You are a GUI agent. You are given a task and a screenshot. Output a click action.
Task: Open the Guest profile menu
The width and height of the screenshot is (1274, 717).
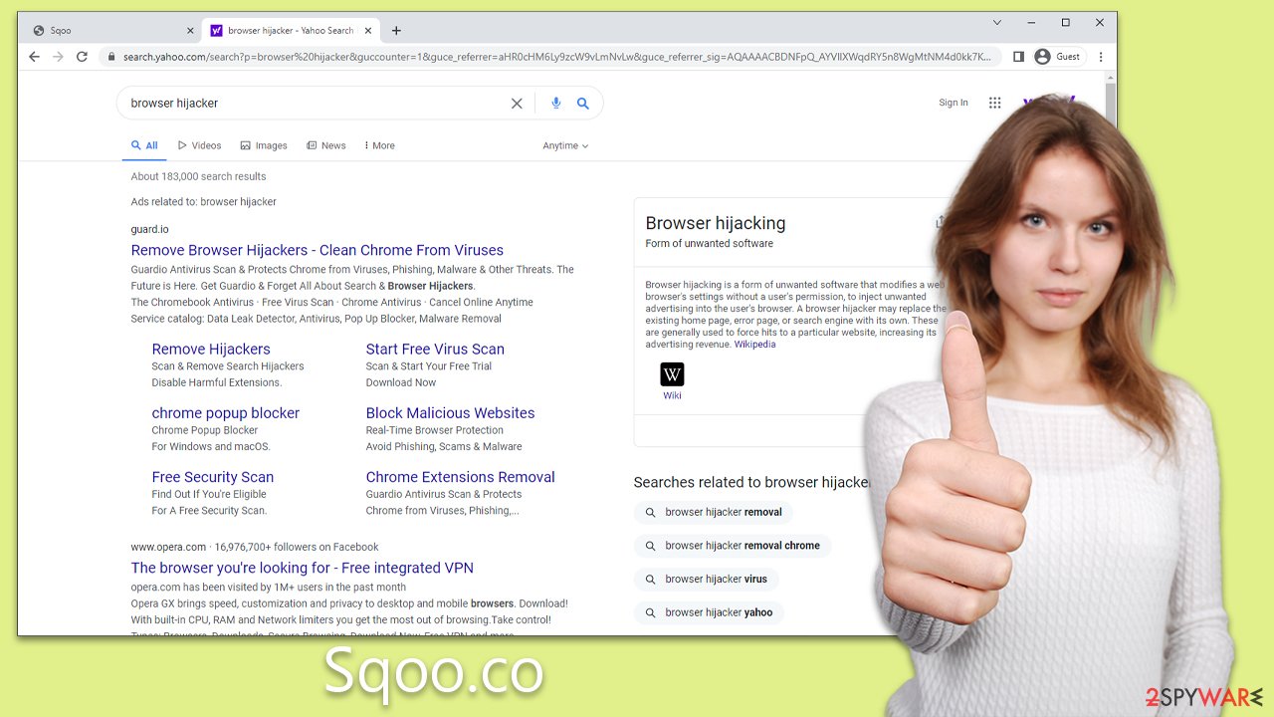pos(1057,57)
